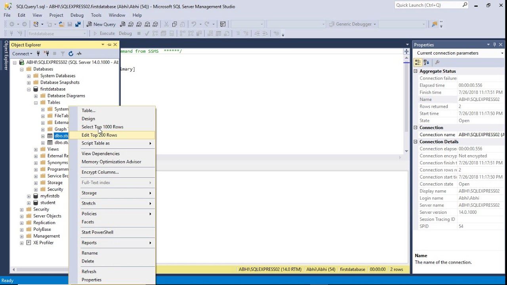
Task: Open the Debug menu
Action: point(77,15)
